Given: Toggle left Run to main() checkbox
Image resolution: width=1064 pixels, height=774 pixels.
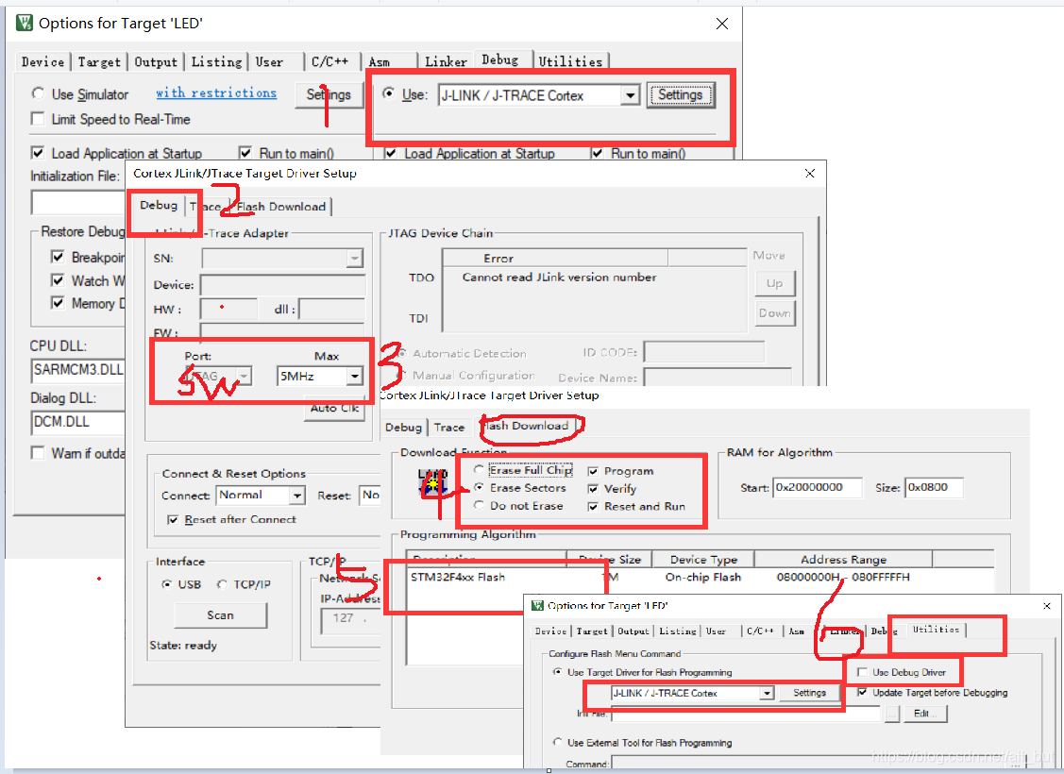Looking at the screenshot, I should [245, 153].
